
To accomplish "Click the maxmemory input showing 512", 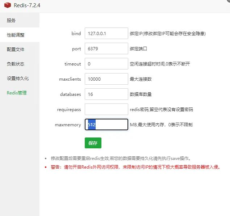I will point(106,124).
